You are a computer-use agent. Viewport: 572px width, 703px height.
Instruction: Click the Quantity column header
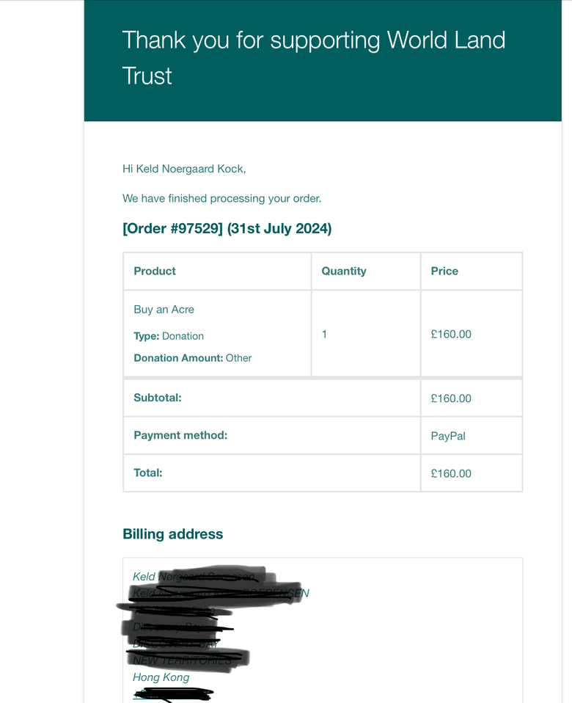(343, 272)
